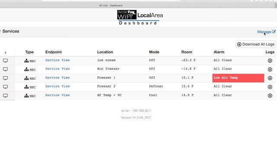Click the monitor icon in ice cream row
The width and height of the screenshot is (277, 156).
(5, 61)
